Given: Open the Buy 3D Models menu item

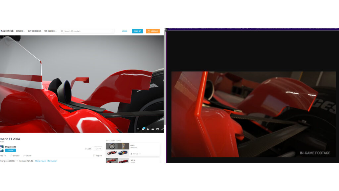Looking at the screenshot, I should [34, 31].
